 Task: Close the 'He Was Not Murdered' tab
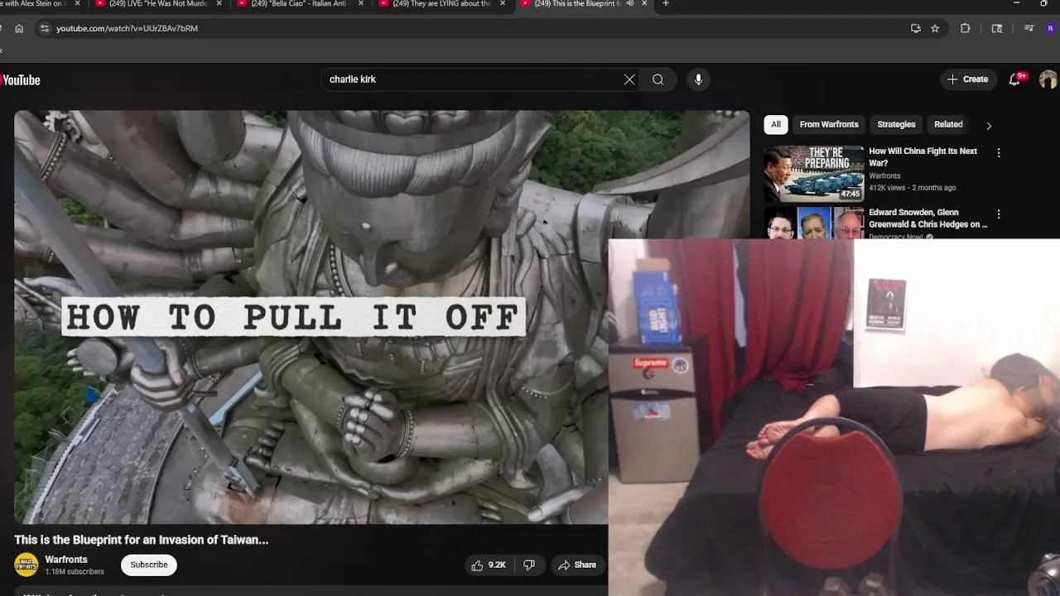(x=219, y=3)
